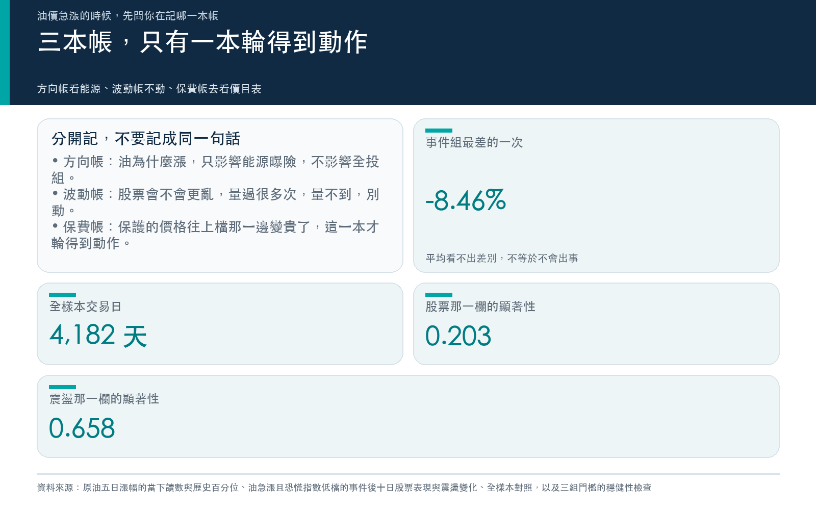
Task: Click the value -8.46%
Action: click(466, 200)
